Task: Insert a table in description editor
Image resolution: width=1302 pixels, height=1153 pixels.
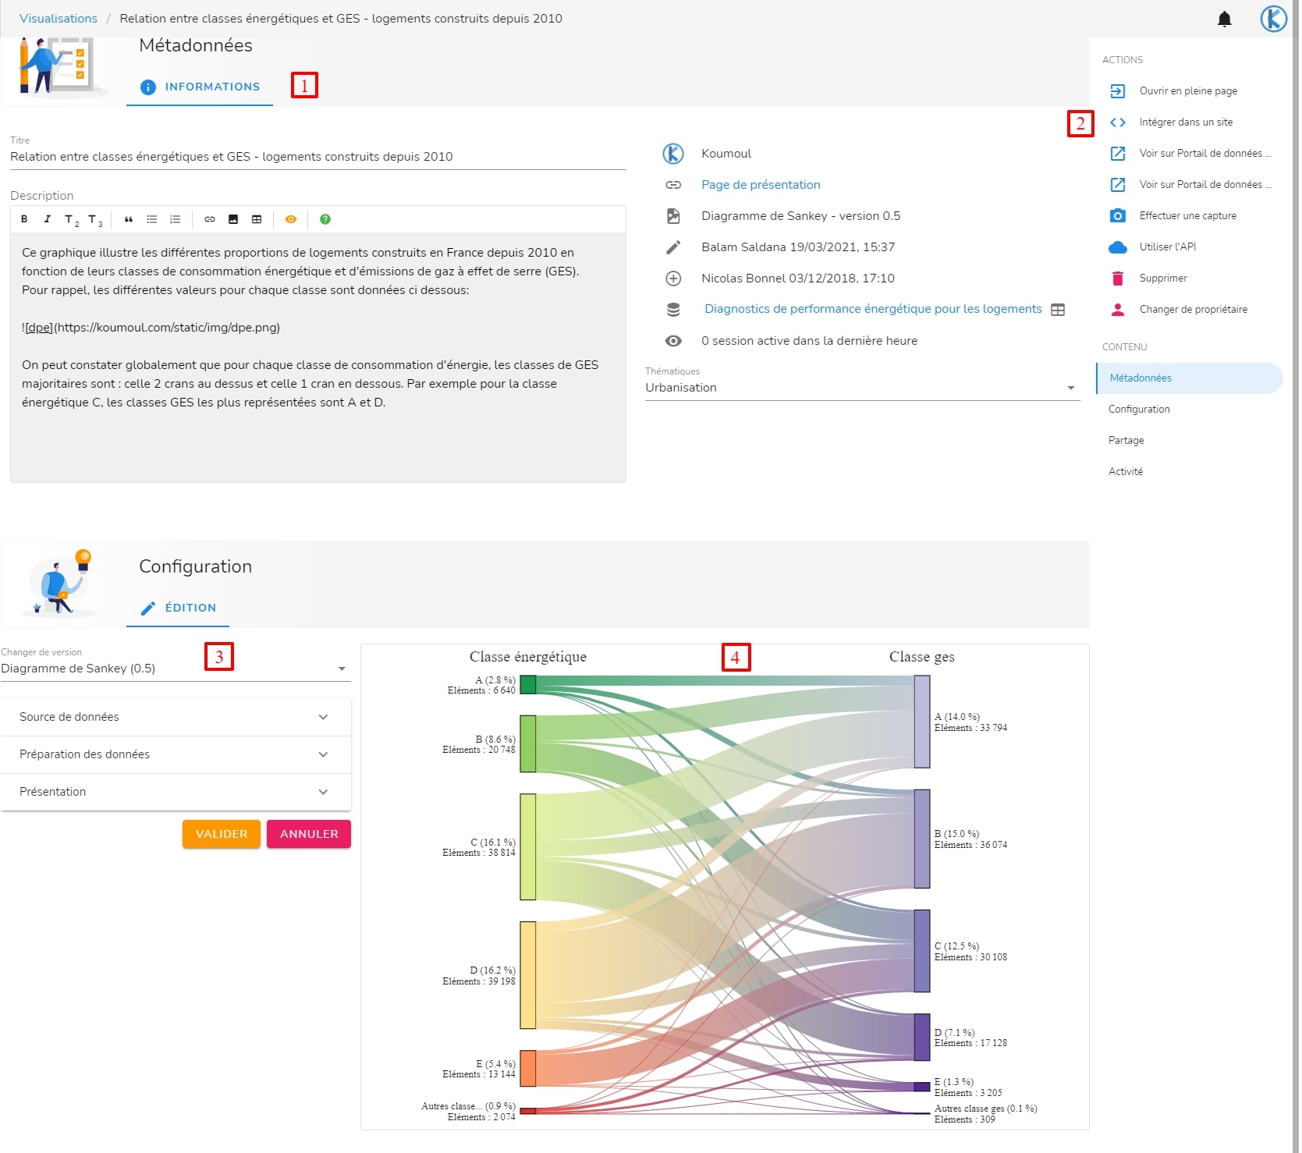Action: 257,219
